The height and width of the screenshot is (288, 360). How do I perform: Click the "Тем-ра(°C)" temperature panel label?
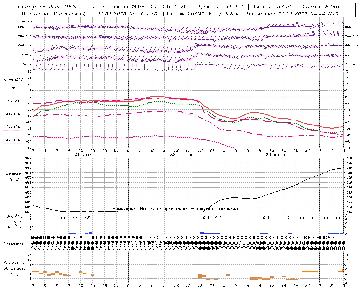(13, 80)
